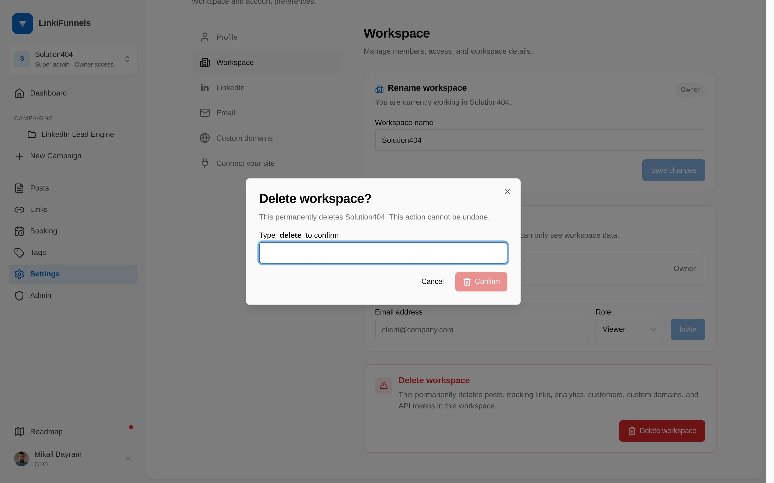Open the LinkedIn settings tab label
The height and width of the screenshot is (483, 774).
pyautogui.click(x=230, y=87)
